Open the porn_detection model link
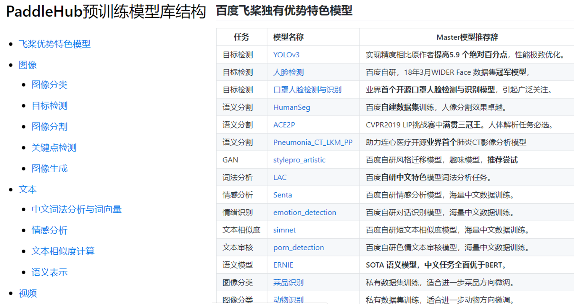This screenshot has width=574, height=304. coord(298,248)
